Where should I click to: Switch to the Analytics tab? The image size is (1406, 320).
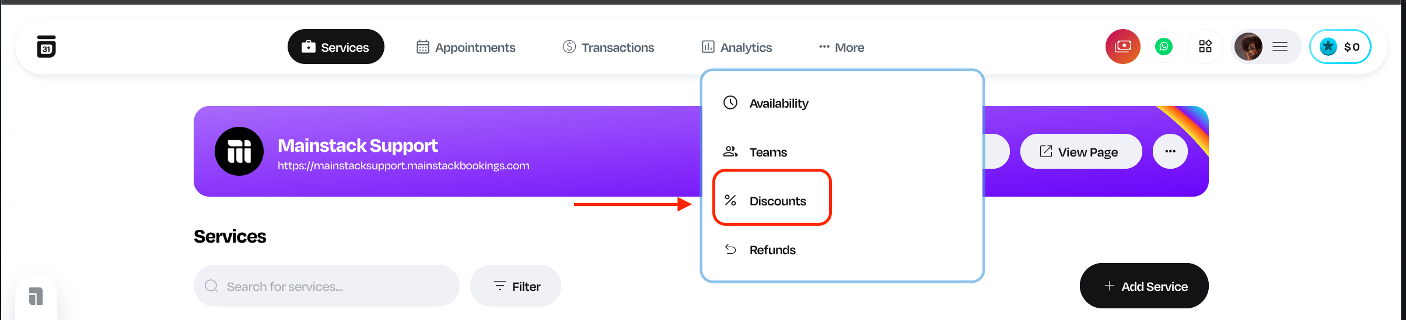click(x=736, y=47)
